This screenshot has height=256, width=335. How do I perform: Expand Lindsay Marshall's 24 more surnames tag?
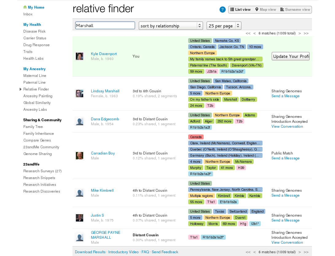point(196,106)
